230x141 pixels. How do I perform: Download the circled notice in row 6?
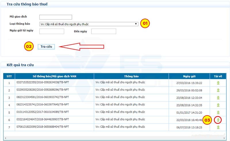pyautogui.click(x=218, y=120)
